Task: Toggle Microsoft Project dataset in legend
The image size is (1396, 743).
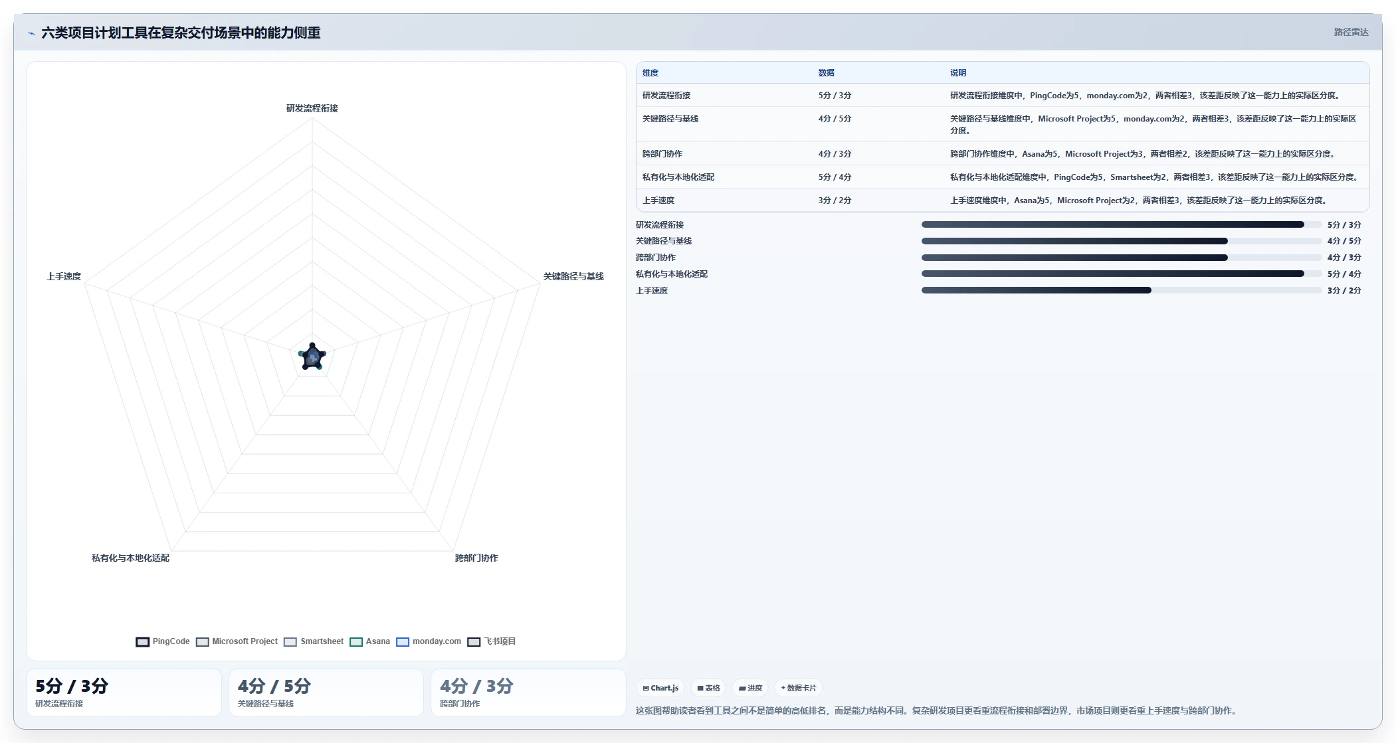Action: click(x=237, y=641)
